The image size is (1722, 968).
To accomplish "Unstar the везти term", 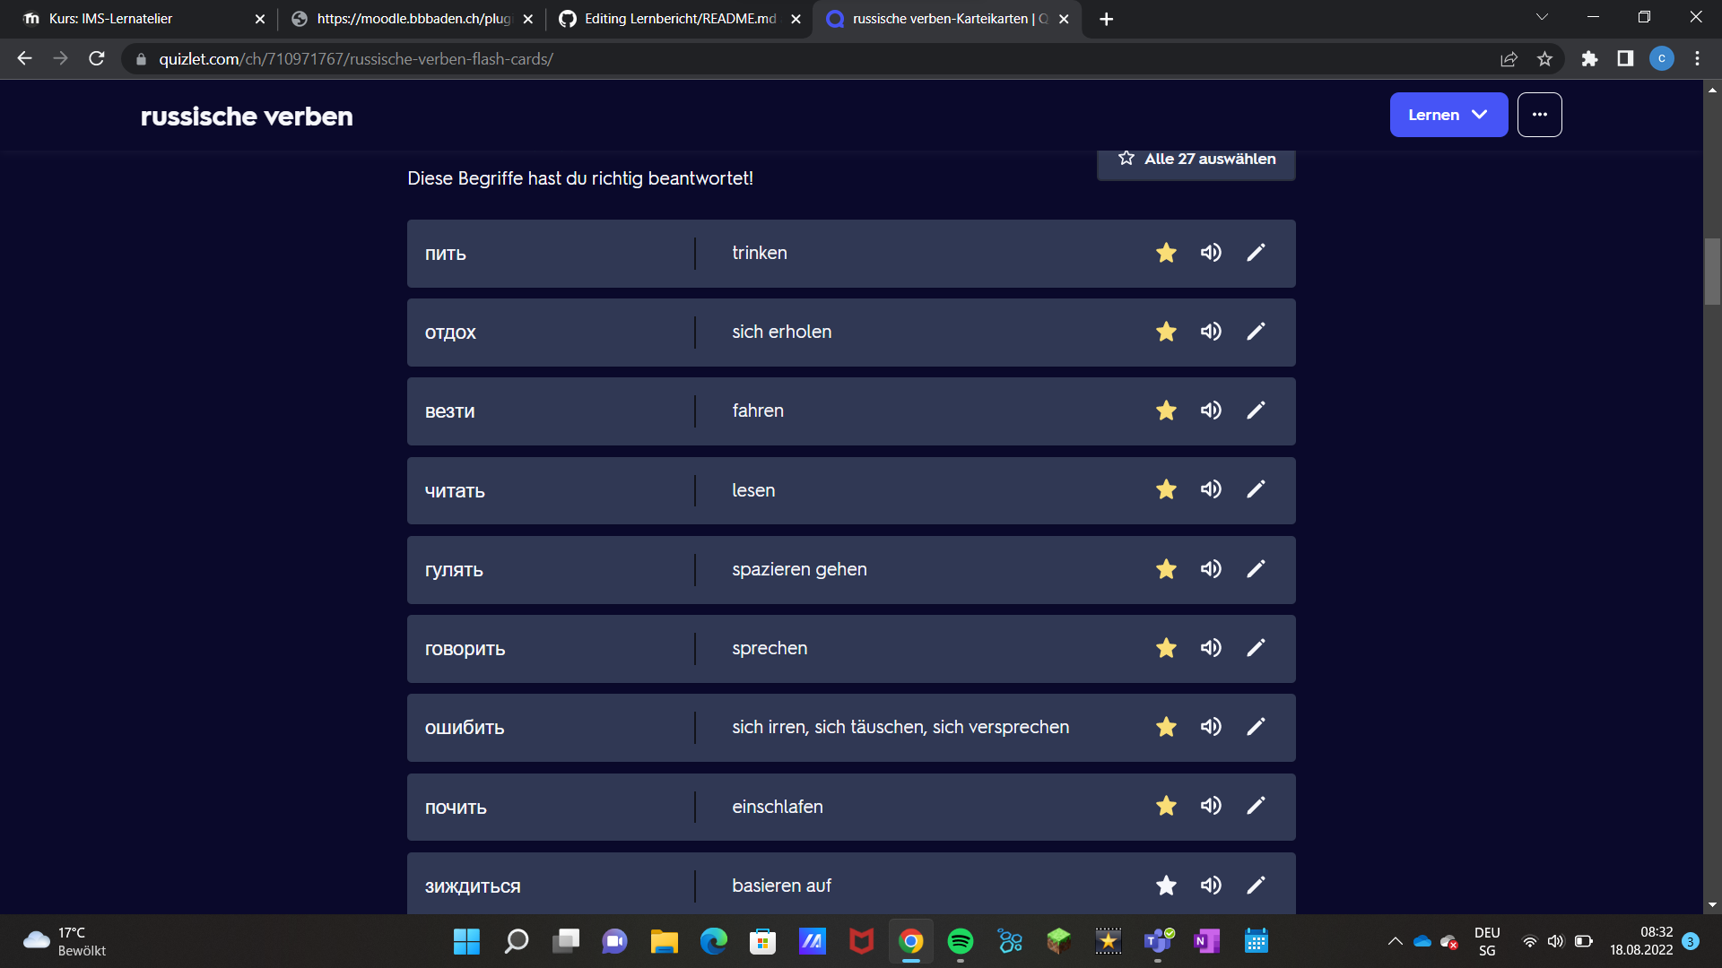I will [1166, 411].
